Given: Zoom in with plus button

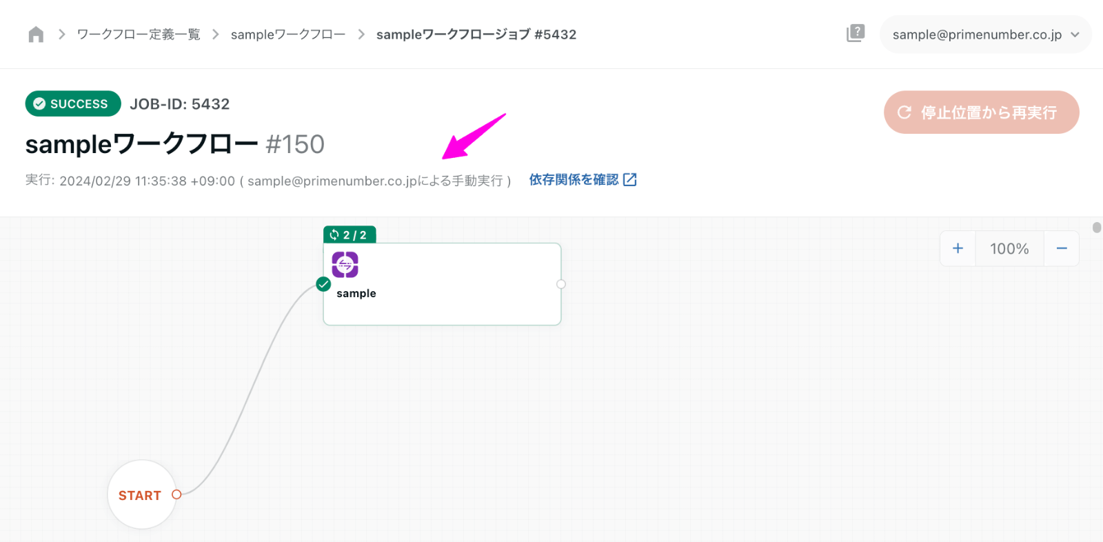Looking at the screenshot, I should point(958,248).
